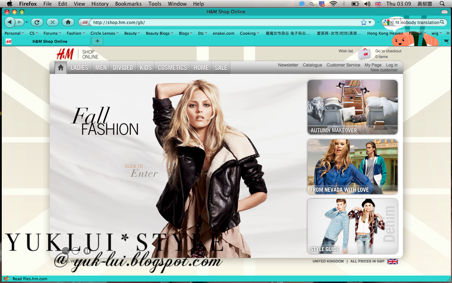
Task: Select the H&M Shop Online browser tab
Action: (x=48, y=41)
